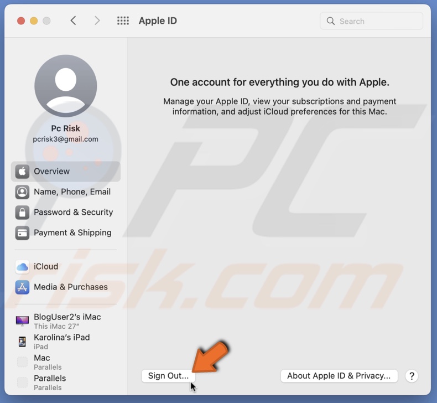The width and height of the screenshot is (437, 403).
Task: Click the Pc Risk account name
Action: click(x=65, y=128)
